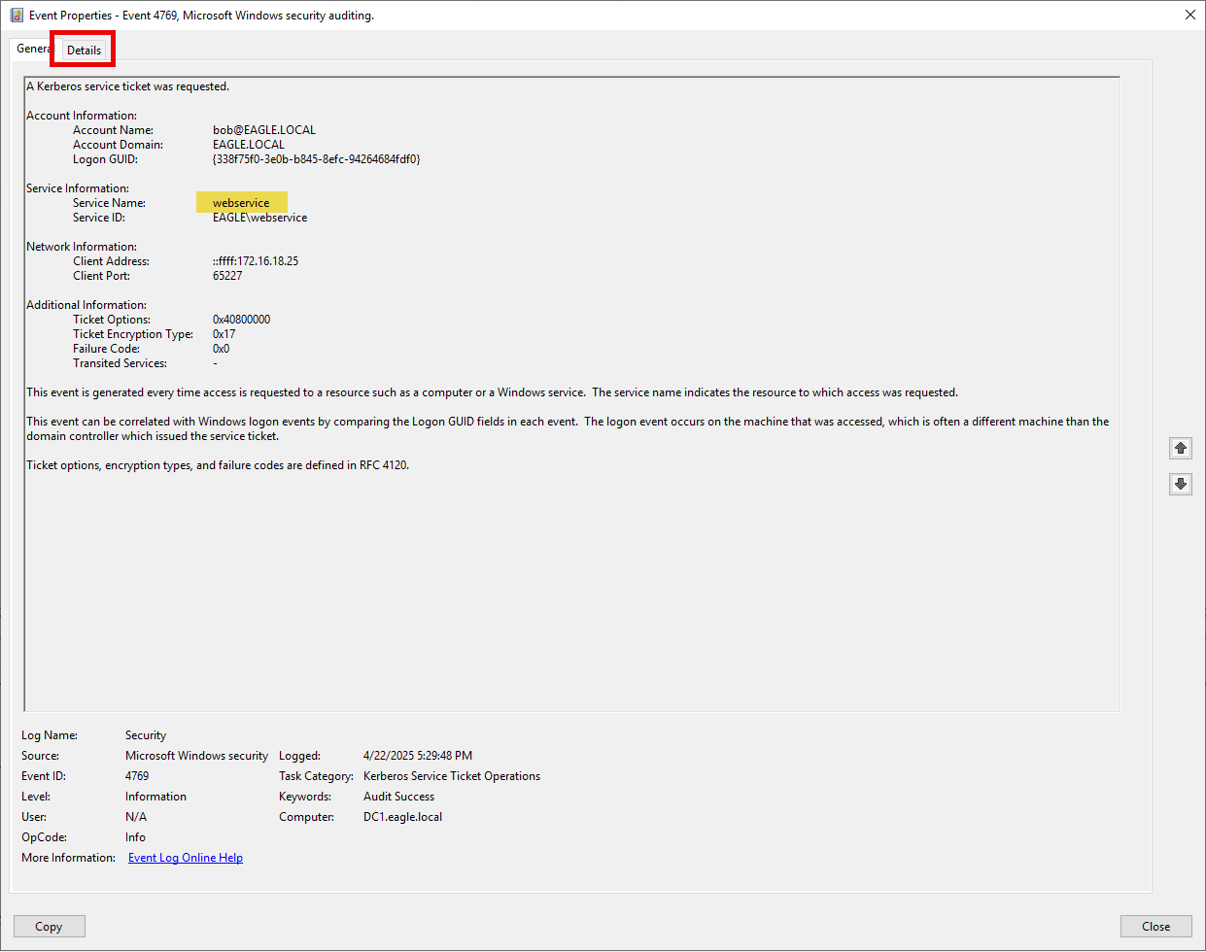The image size is (1206, 952).
Task: Click the Task Category Kerberos Service Ticket Operations
Action: click(451, 776)
